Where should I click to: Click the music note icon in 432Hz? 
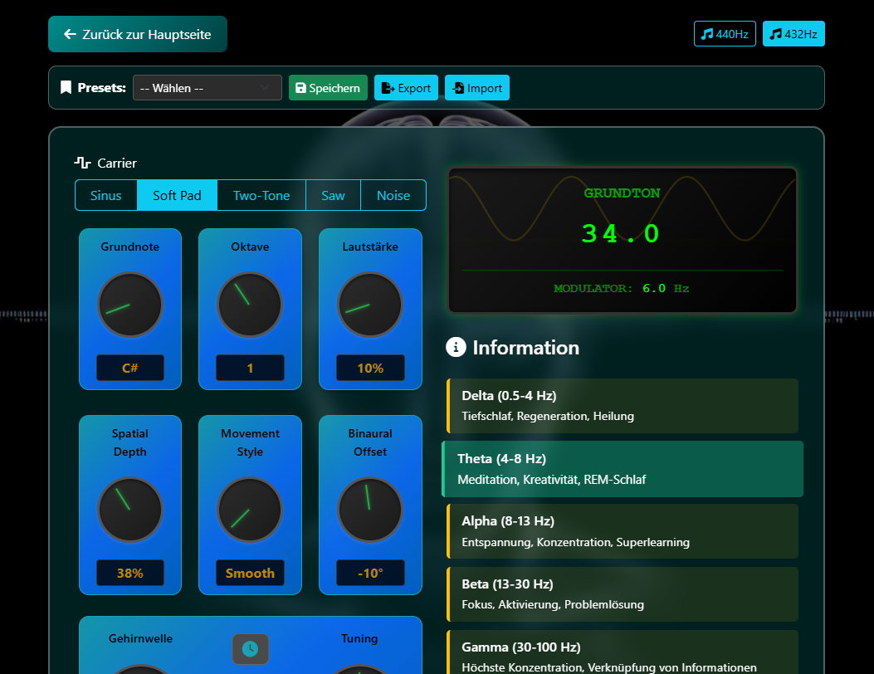pos(775,34)
